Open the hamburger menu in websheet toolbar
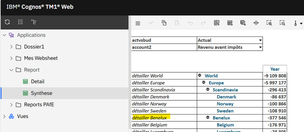Screen dimensions: 304x132 click(x=138, y=23)
